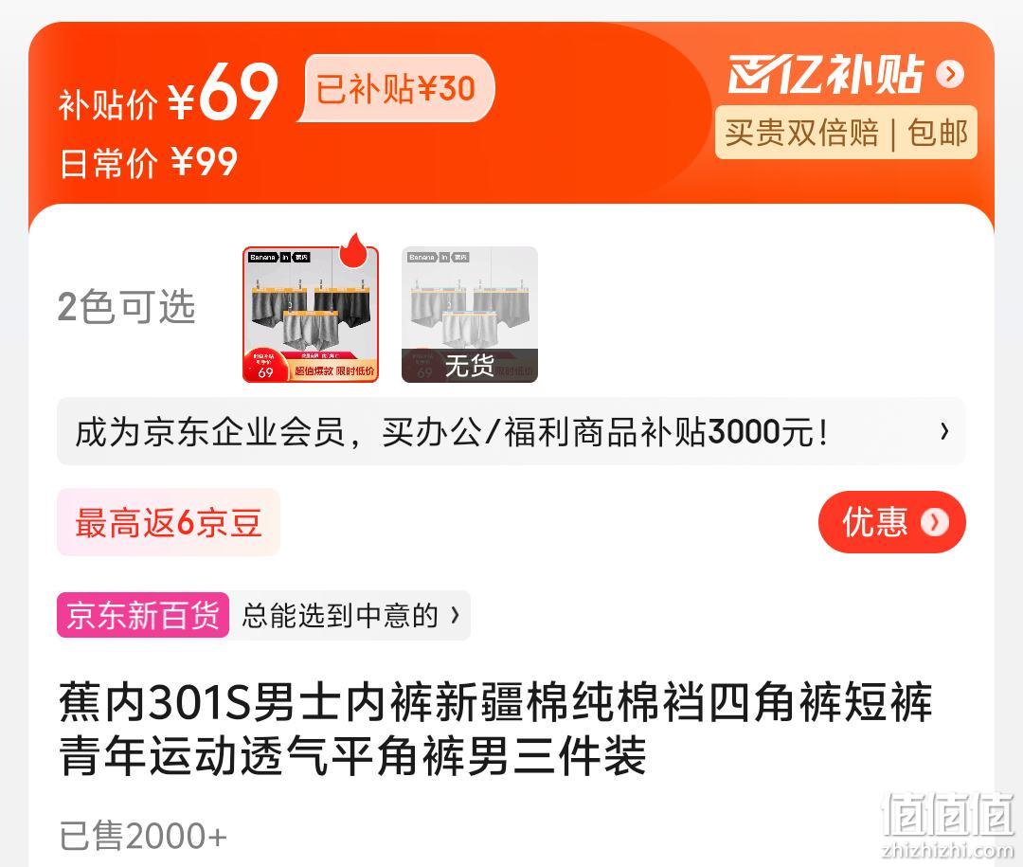1023x867 pixels.
Task: Tap the 69 price badge on first thumbnail
Action: coord(264,366)
